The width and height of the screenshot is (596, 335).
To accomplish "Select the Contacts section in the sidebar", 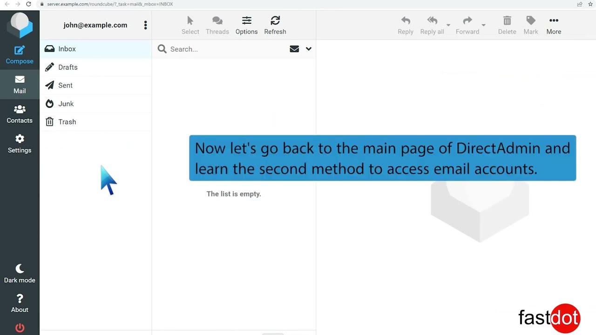I will (20, 114).
